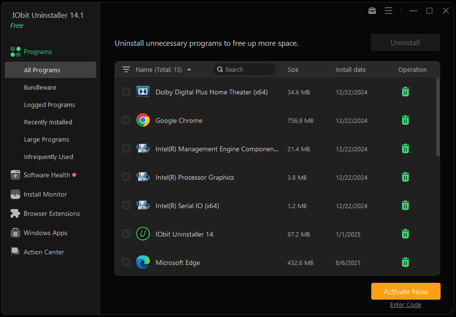Click the Uninstall button
The height and width of the screenshot is (317, 456).
(405, 42)
